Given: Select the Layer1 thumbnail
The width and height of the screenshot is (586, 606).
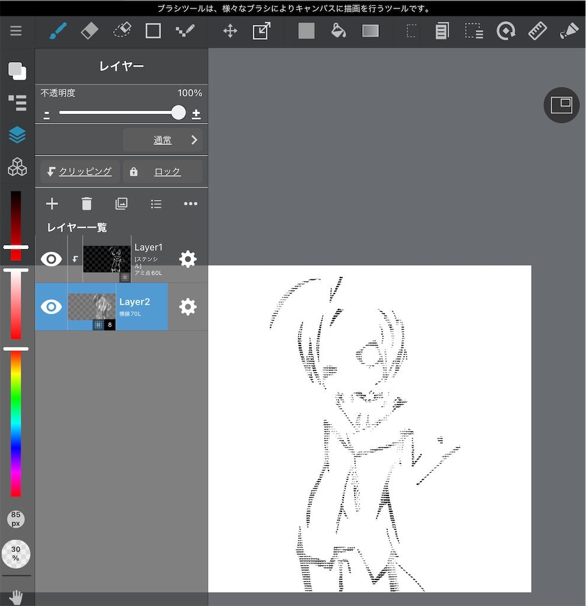Looking at the screenshot, I should (x=107, y=259).
